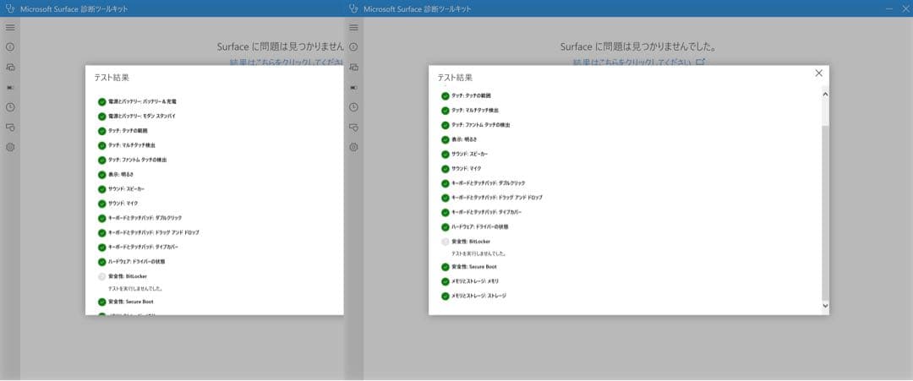The height and width of the screenshot is (381, 913).
Task: Select ハードウェア: ドライバーの状態 in left window
Action: (138, 262)
